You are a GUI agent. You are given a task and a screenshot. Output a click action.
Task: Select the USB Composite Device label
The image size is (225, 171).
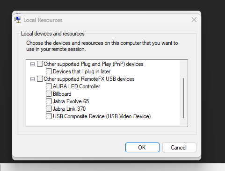click(102, 116)
